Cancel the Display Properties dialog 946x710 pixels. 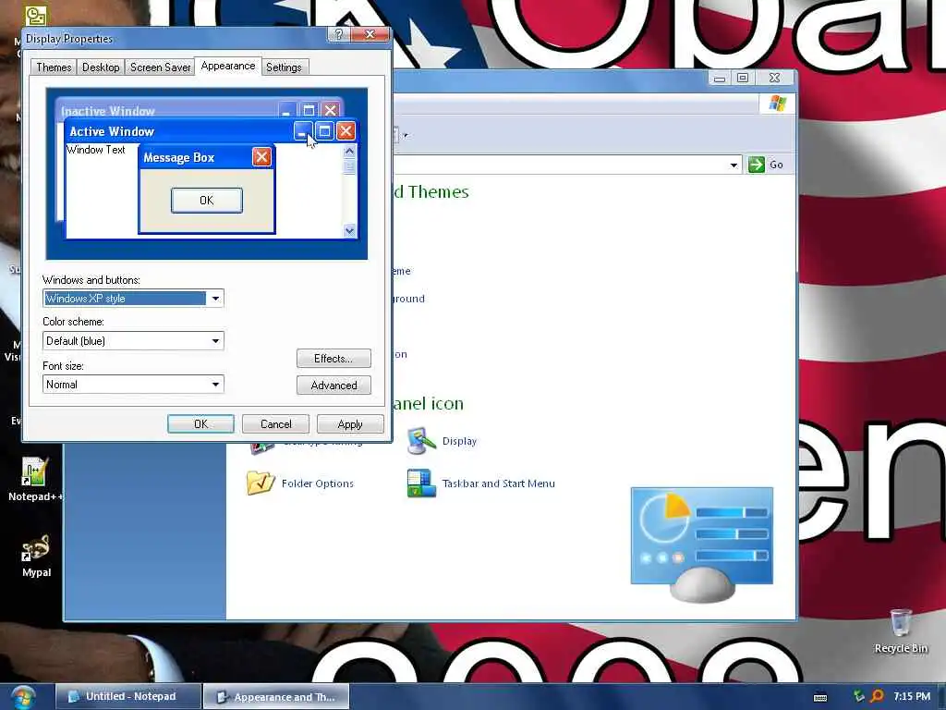tap(275, 423)
